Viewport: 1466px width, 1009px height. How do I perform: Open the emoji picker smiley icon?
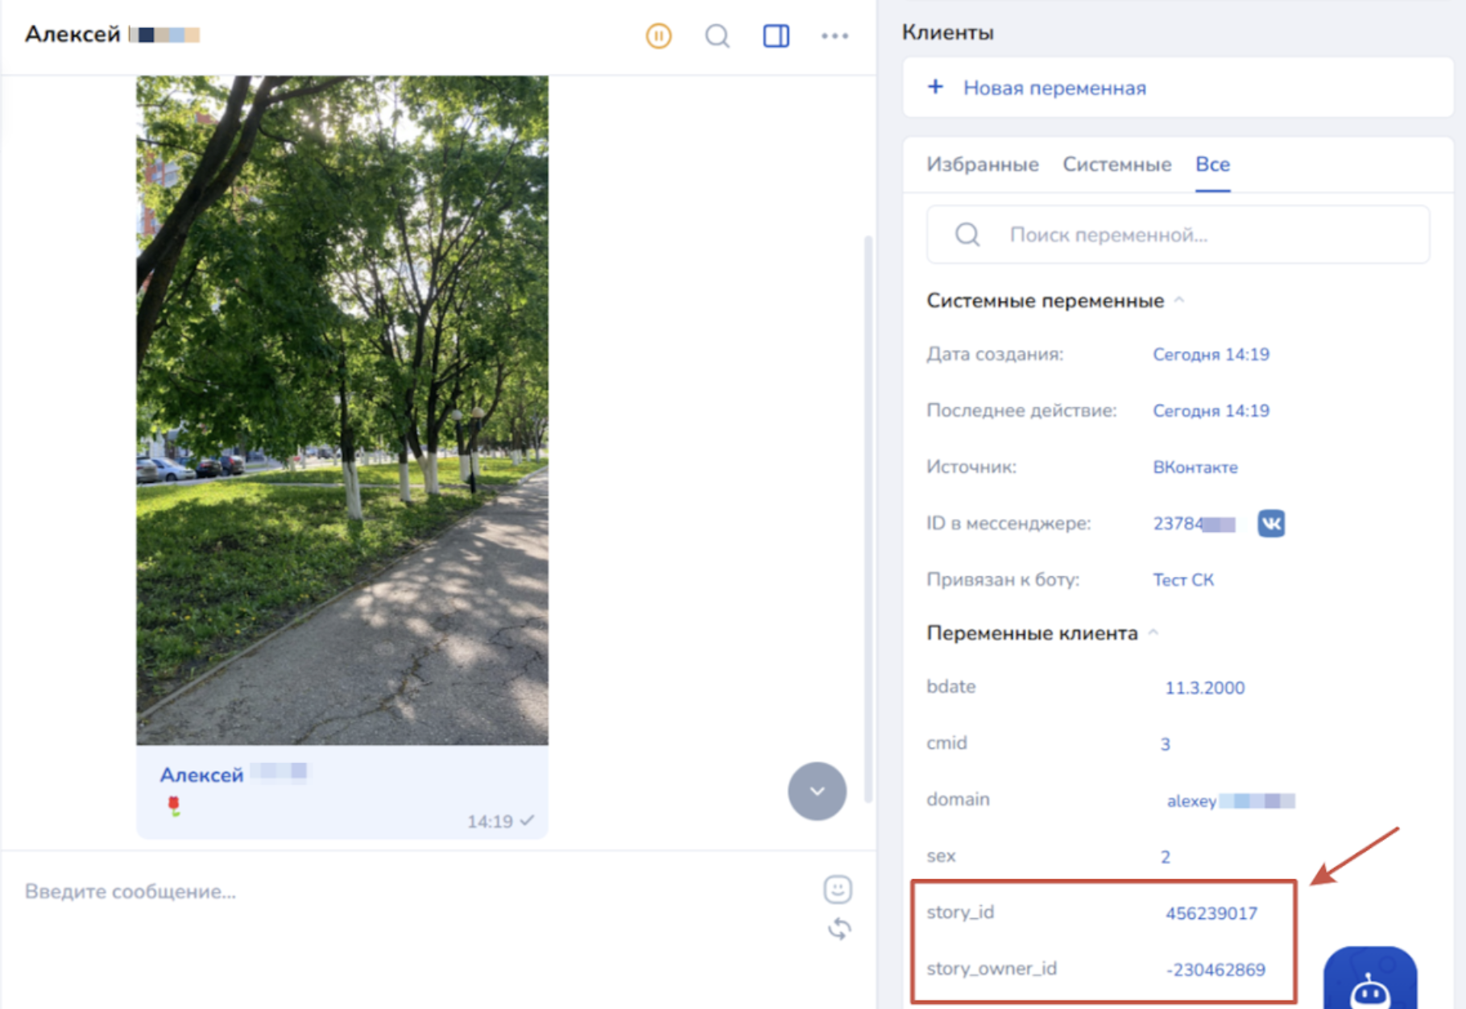coord(838,890)
